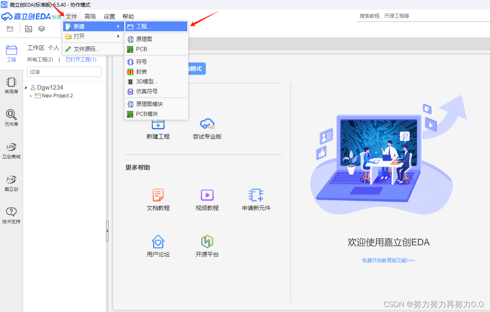Expand the 打开 submenu arrow
Image resolution: width=490 pixels, height=312 pixels.
click(x=118, y=36)
